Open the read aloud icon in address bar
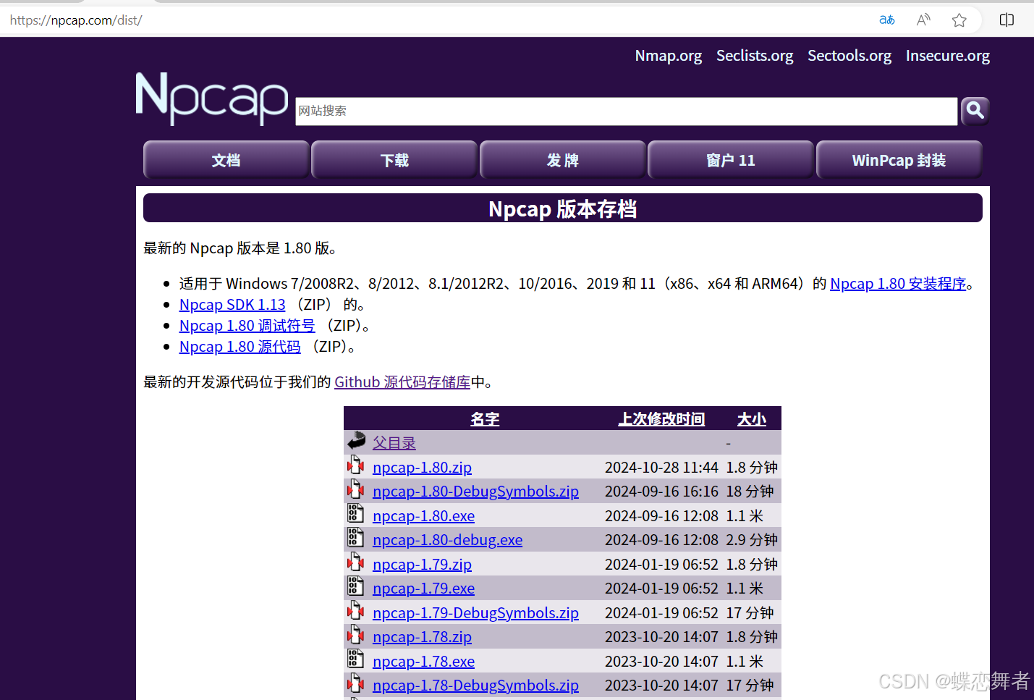Image resolution: width=1034 pixels, height=700 pixels. pyautogui.click(x=923, y=20)
